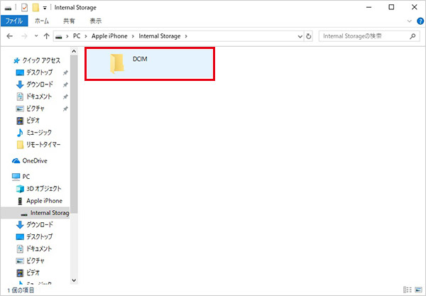The height and width of the screenshot is (296, 426).
Task: Switch to large icons view via status bar
Action: tap(418, 290)
